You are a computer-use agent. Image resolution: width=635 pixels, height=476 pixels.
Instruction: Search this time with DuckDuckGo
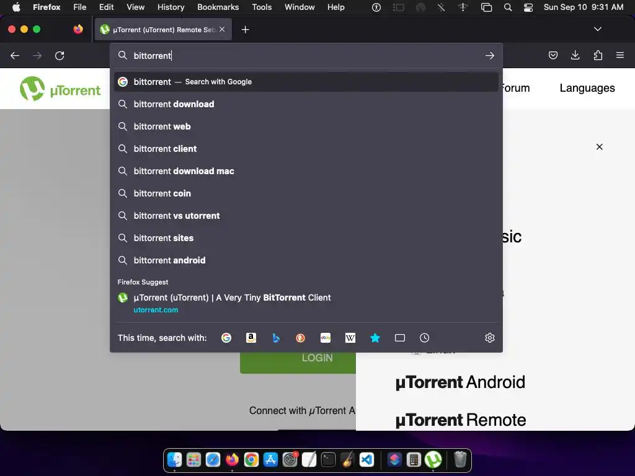(301, 338)
